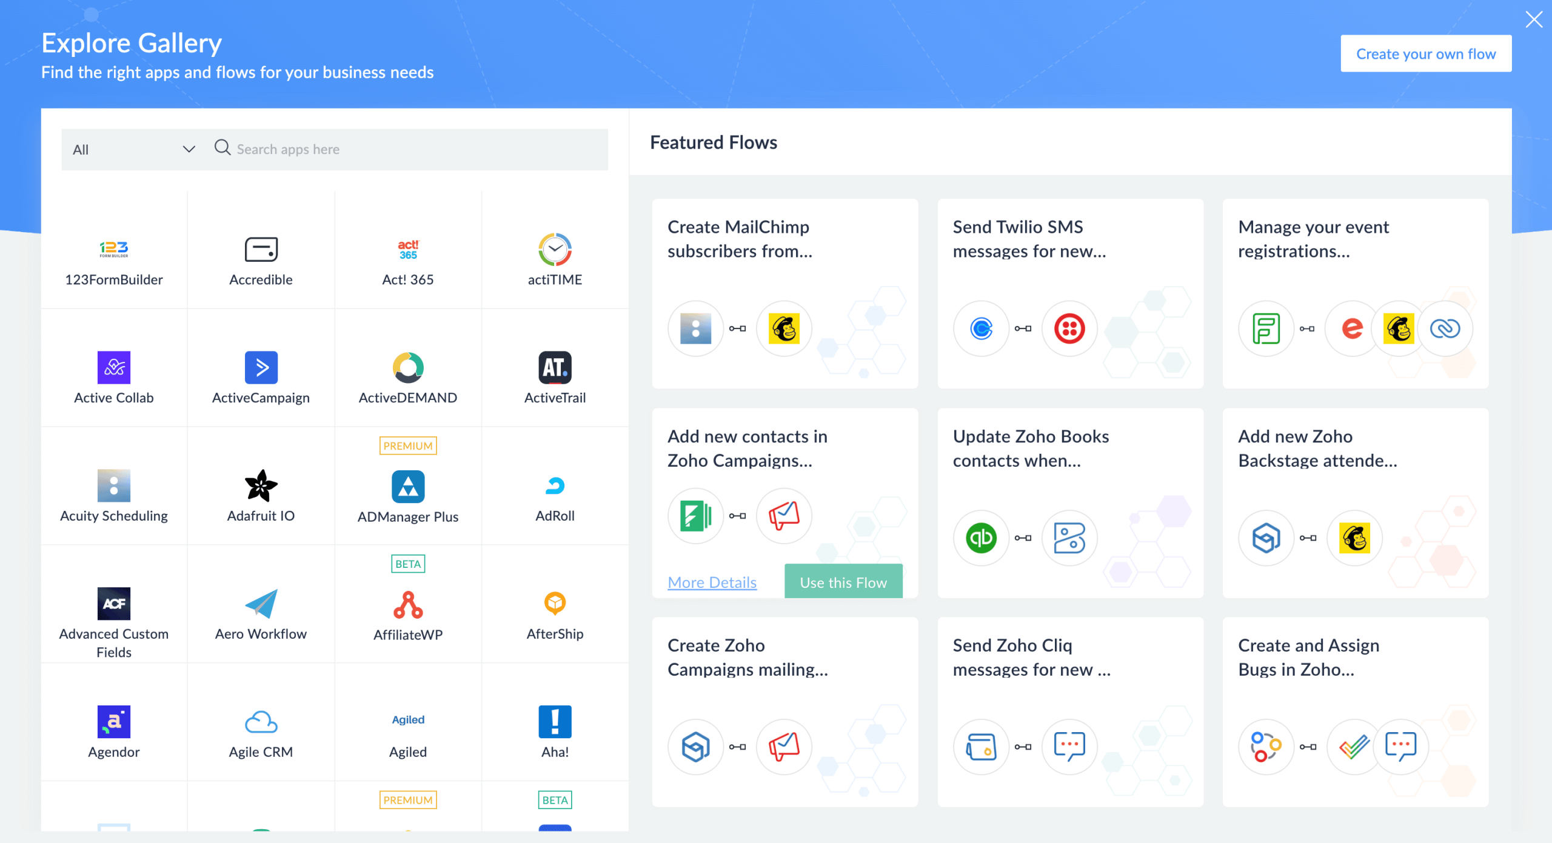
Task: Select the actiTIME clock icon
Action: (x=554, y=249)
